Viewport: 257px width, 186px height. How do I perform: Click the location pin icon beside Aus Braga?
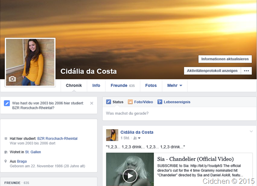[6, 161]
